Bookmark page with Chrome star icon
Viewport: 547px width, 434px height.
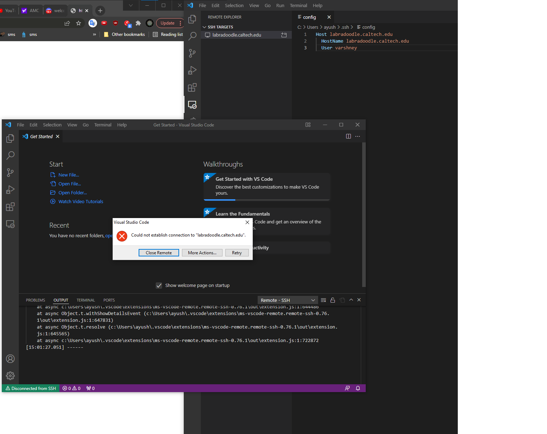click(x=79, y=23)
